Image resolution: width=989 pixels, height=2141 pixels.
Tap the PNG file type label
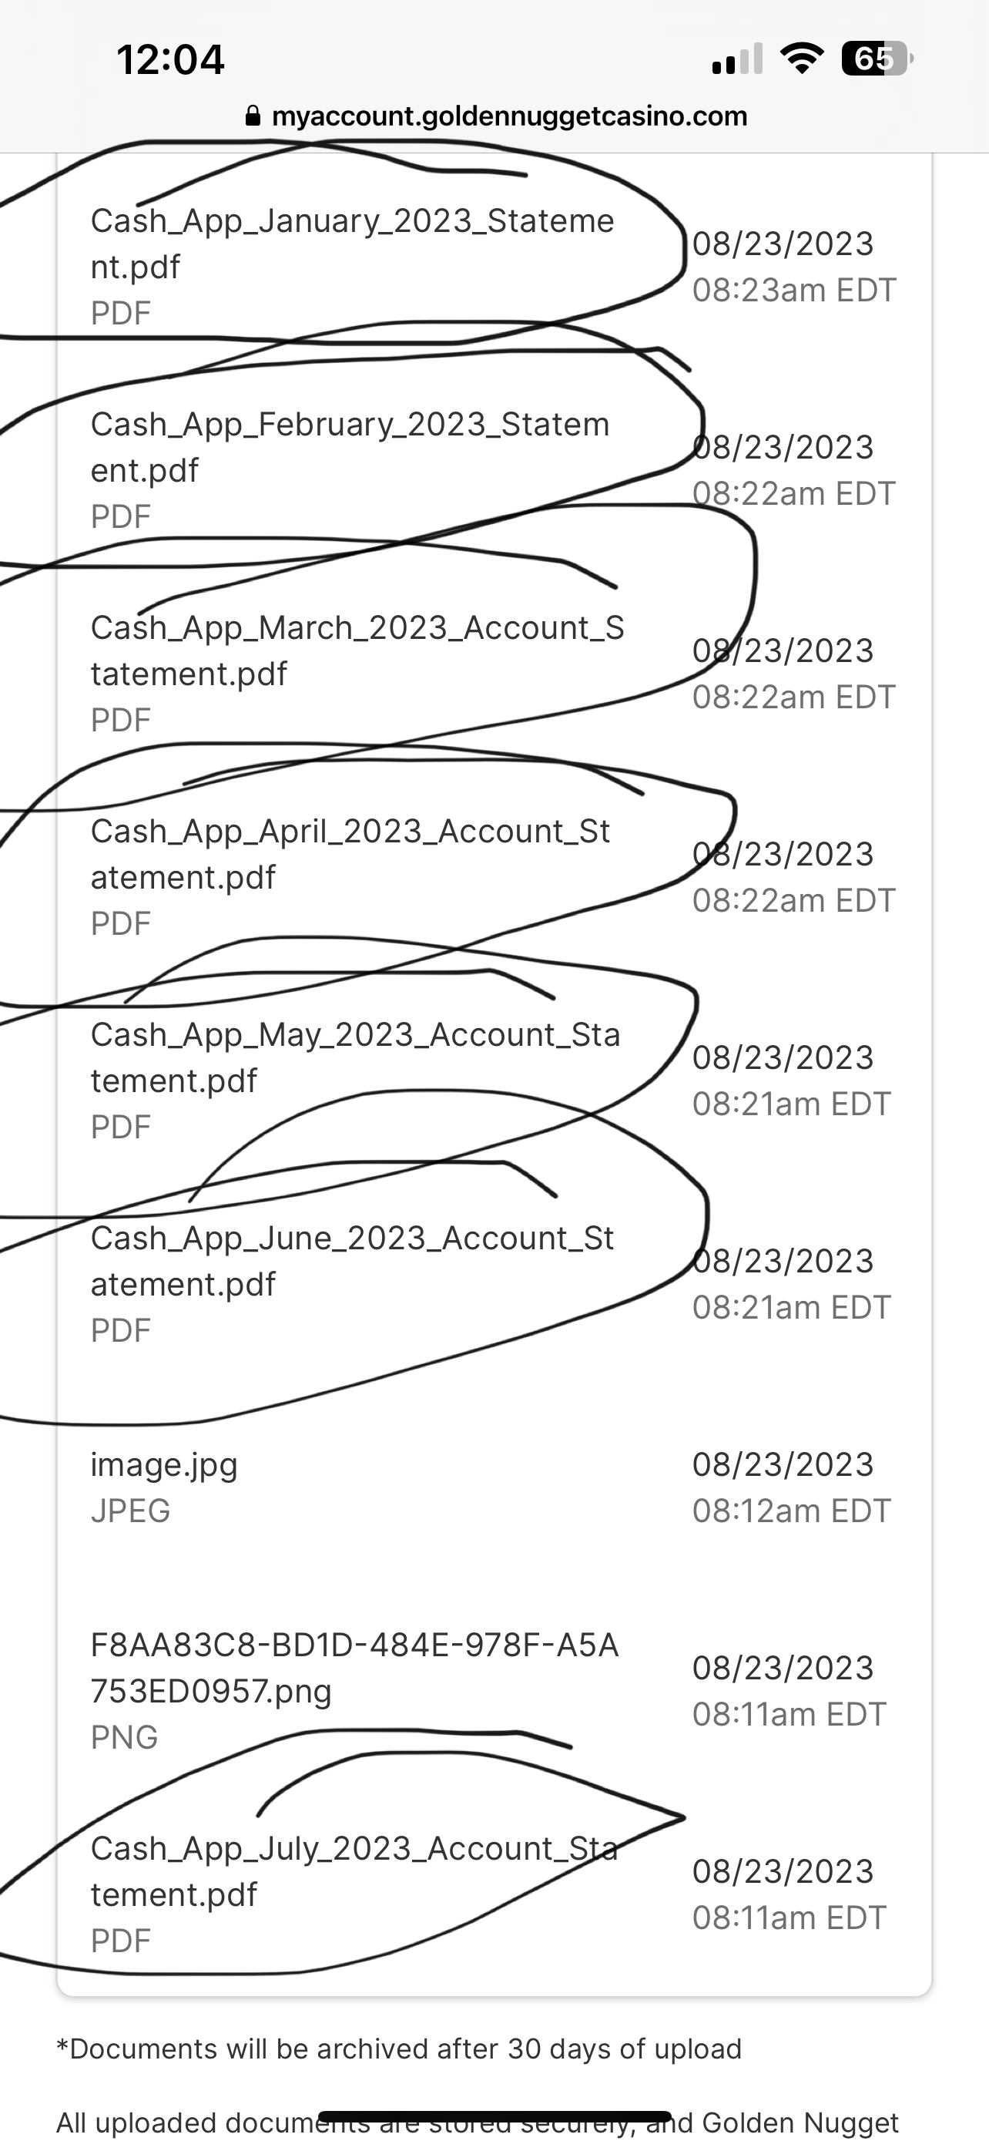pos(124,1737)
